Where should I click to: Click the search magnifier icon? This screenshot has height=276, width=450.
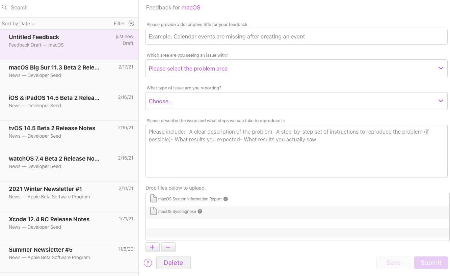(x=4, y=7)
